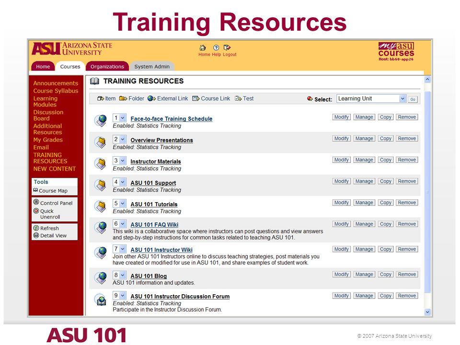The height and width of the screenshot is (345, 460).
Task: Click the Add Folder icon in toolbar
Action: pos(123,99)
